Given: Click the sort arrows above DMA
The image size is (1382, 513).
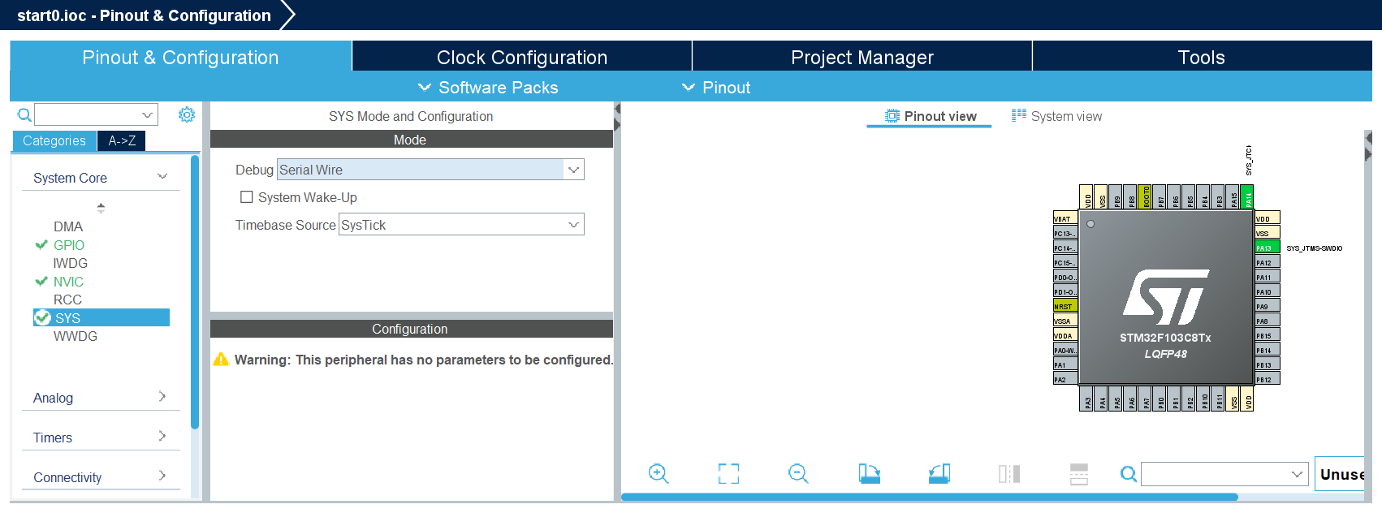Looking at the screenshot, I should 101,208.
